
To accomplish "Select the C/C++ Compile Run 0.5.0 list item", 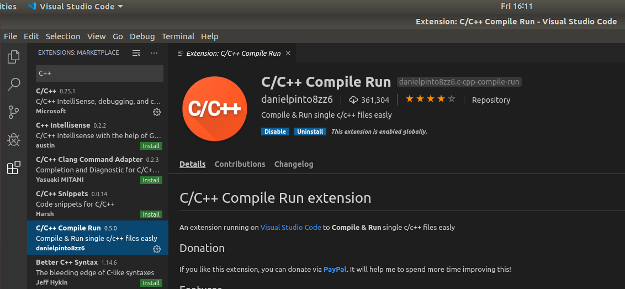I will 98,238.
